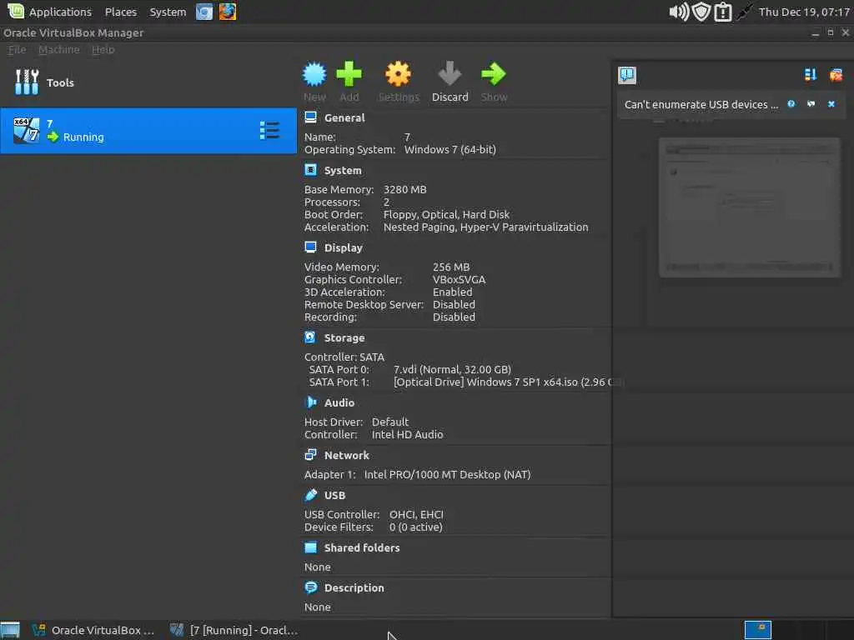Click the Intel HD Audio controller value
The width and height of the screenshot is (854, 640).
(x=407, y=434)
